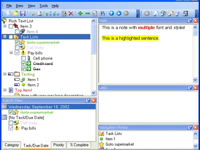Click the first green play-arrow toolbar icon
This screenshot has height=150, width=200.
49,13
